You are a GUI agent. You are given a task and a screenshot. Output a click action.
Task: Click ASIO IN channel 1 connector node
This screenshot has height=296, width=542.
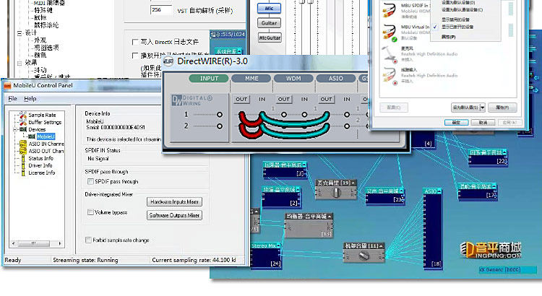point(347,114)
